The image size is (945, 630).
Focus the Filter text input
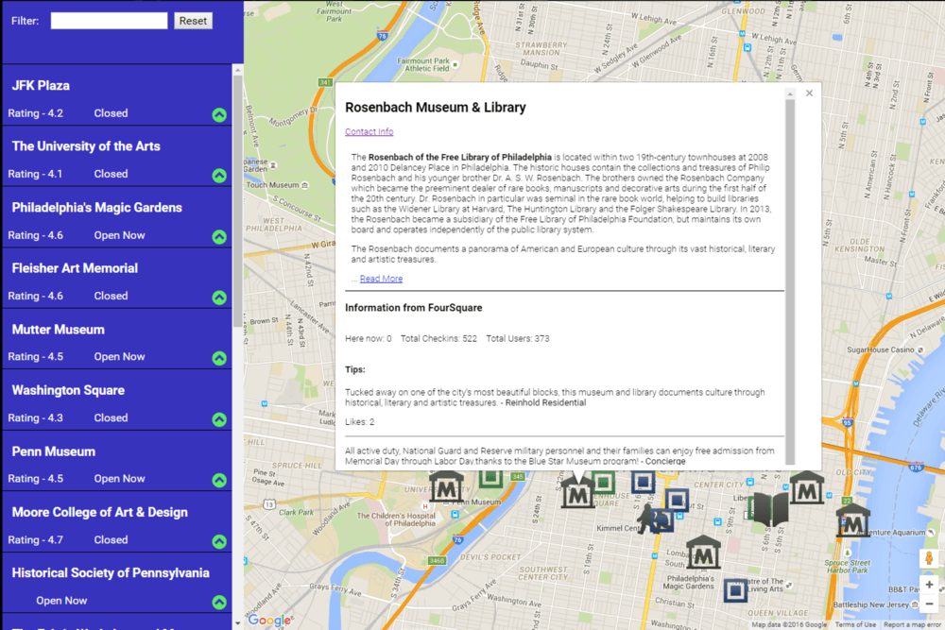click(x=109, y=21)
